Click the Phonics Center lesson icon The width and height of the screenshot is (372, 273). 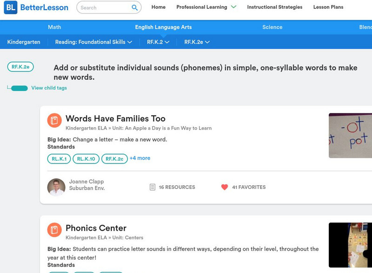tap(54, 230)
